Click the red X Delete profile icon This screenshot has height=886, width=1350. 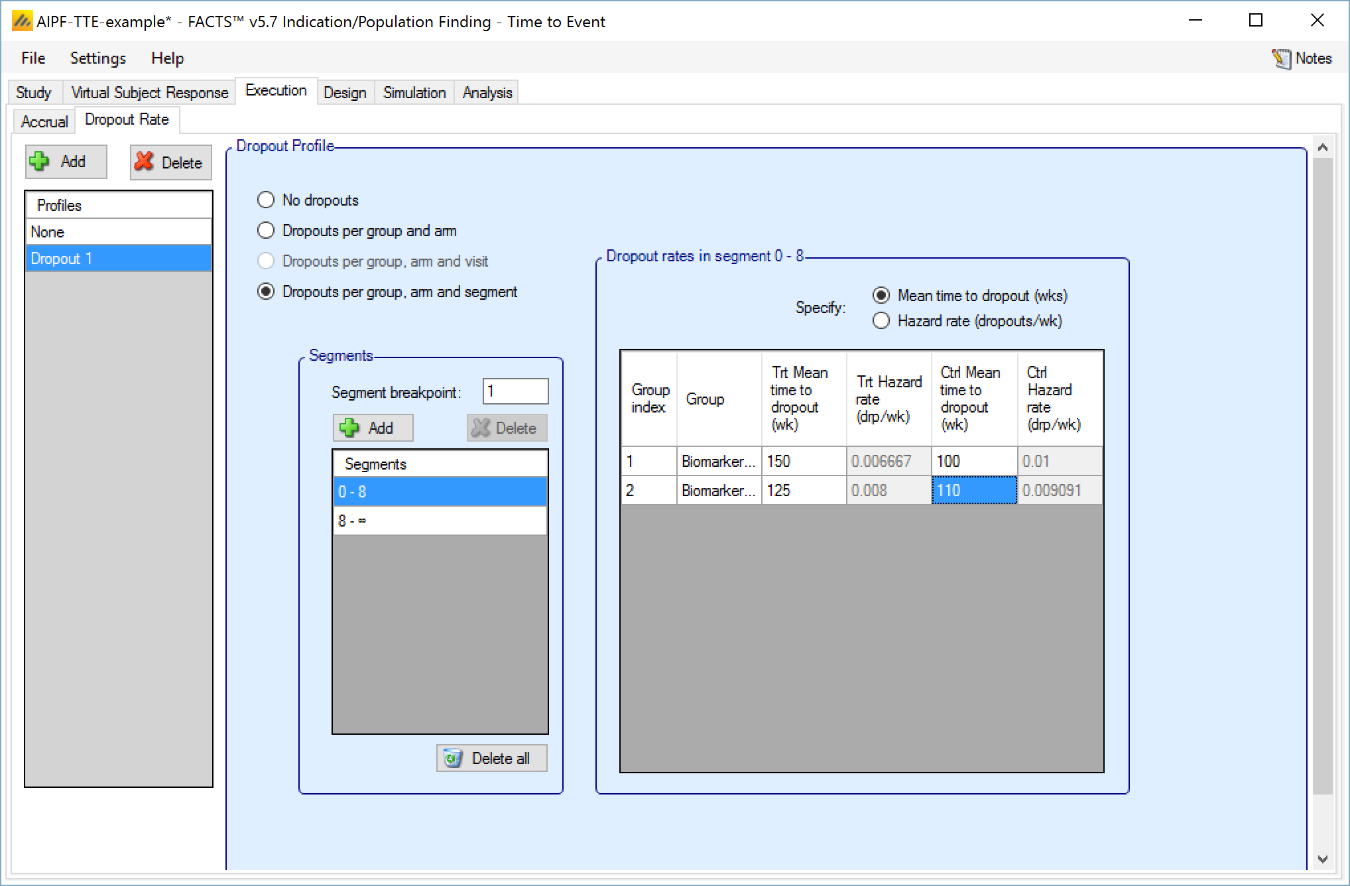(x=144, y=162)
